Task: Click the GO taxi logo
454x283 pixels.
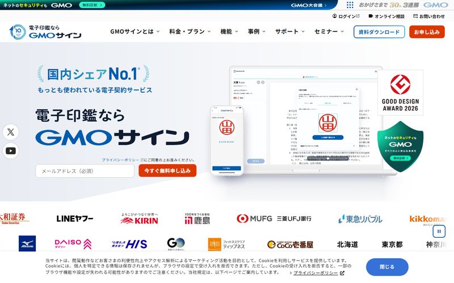Action: point(176,245)
